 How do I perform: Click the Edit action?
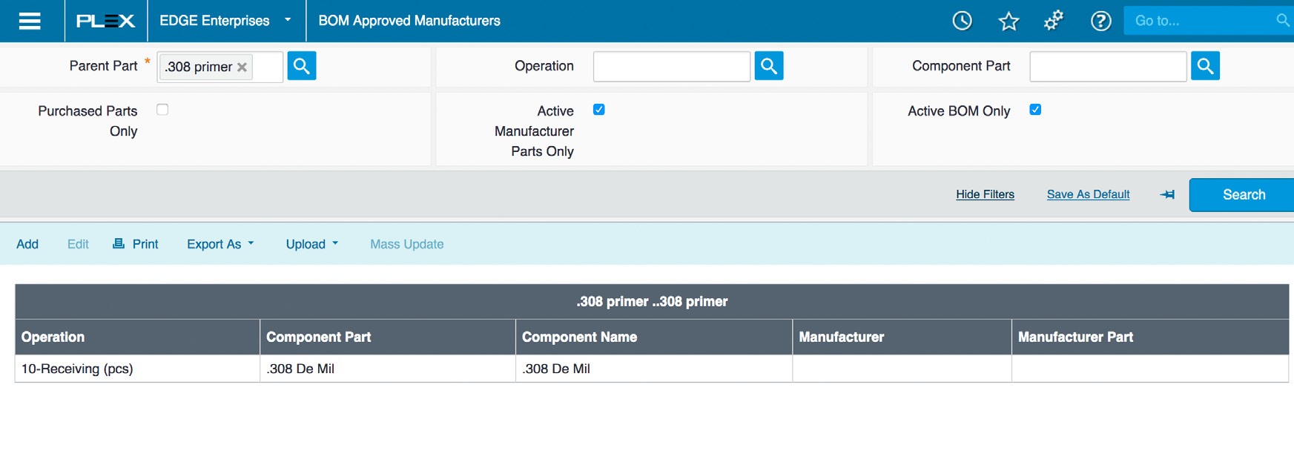click(x=78, y=244)
